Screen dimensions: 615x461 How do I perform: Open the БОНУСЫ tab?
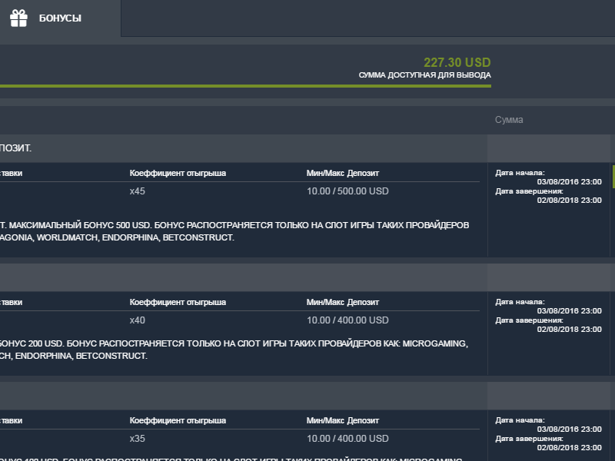point(60,18)
